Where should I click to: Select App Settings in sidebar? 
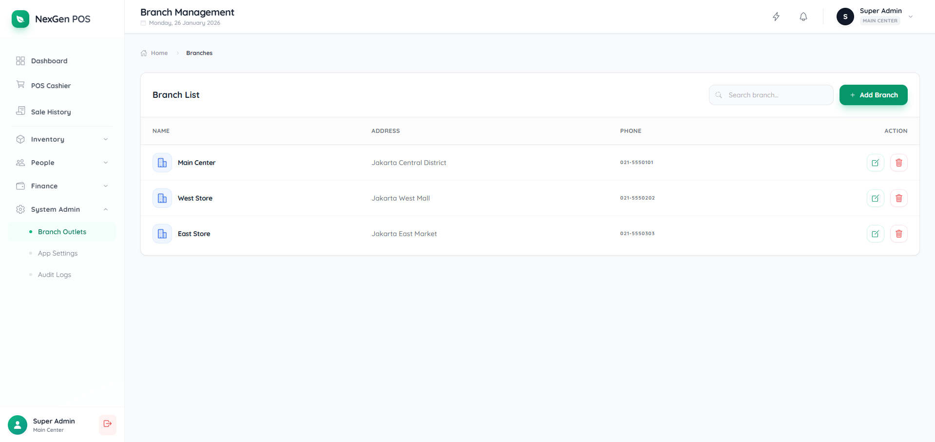click(57, 253)
